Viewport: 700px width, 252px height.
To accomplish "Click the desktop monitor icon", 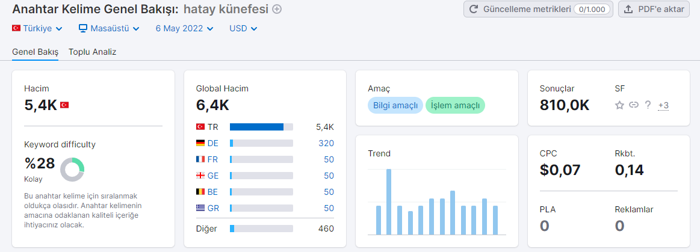I will pos(83,28).
